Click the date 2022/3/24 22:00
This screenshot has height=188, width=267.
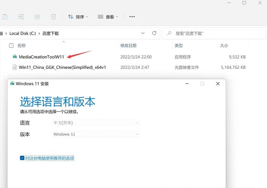[136, 57]
